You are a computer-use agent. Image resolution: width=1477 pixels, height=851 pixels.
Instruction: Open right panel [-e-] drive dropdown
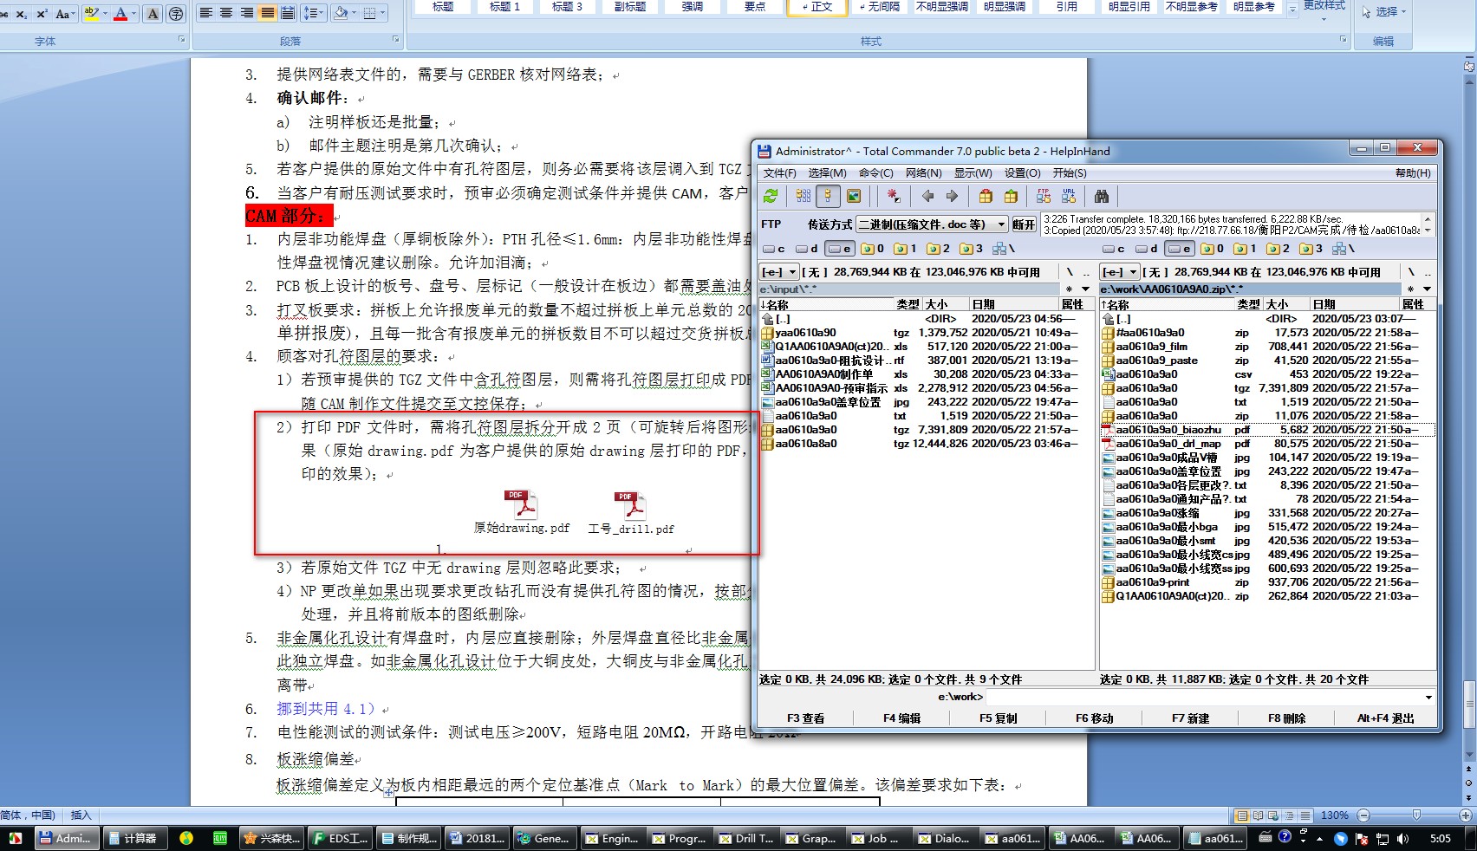click(1120, 272)
